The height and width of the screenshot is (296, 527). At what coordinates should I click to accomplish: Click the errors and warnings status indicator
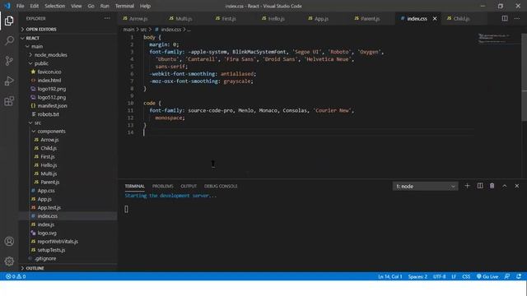click(x=16, y=276)
